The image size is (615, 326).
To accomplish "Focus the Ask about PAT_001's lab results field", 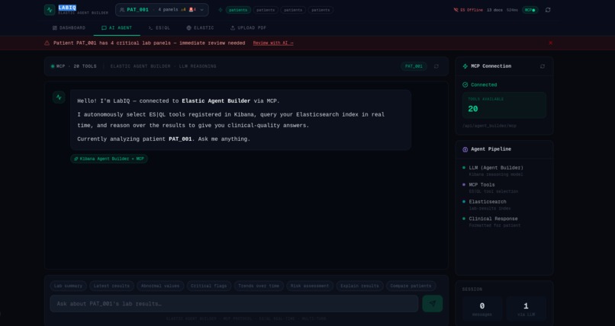I will tap(234, 304).
